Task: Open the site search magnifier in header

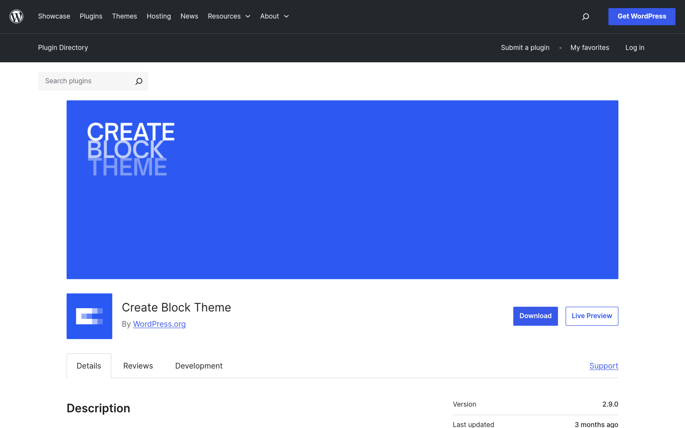Action: tap(585, 17)
